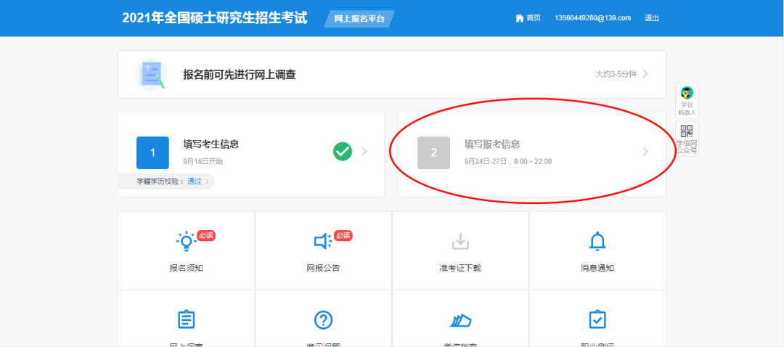Viewport: 784px width, 347px height.
Task: Click the blue step 1 number box
Action: (x=152, y=152)
